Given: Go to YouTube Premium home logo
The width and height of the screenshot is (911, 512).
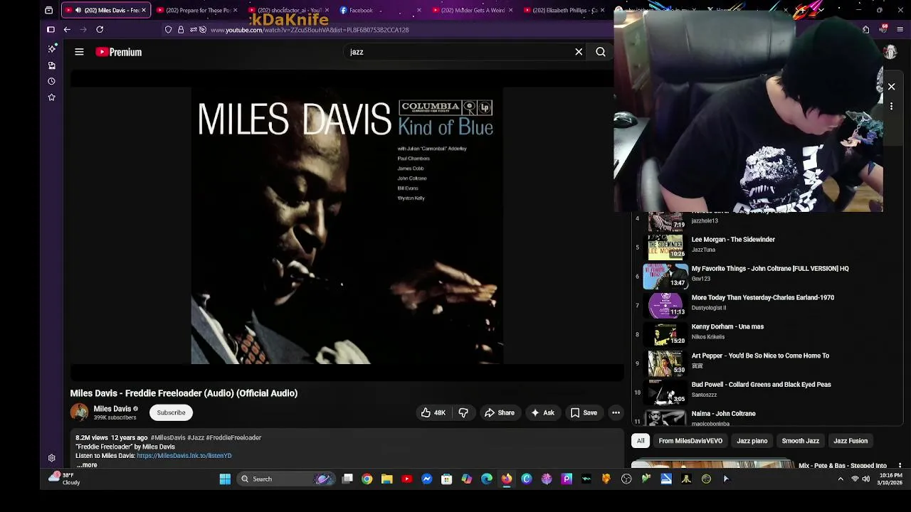Looking at the screenshot, I should 118,52.
